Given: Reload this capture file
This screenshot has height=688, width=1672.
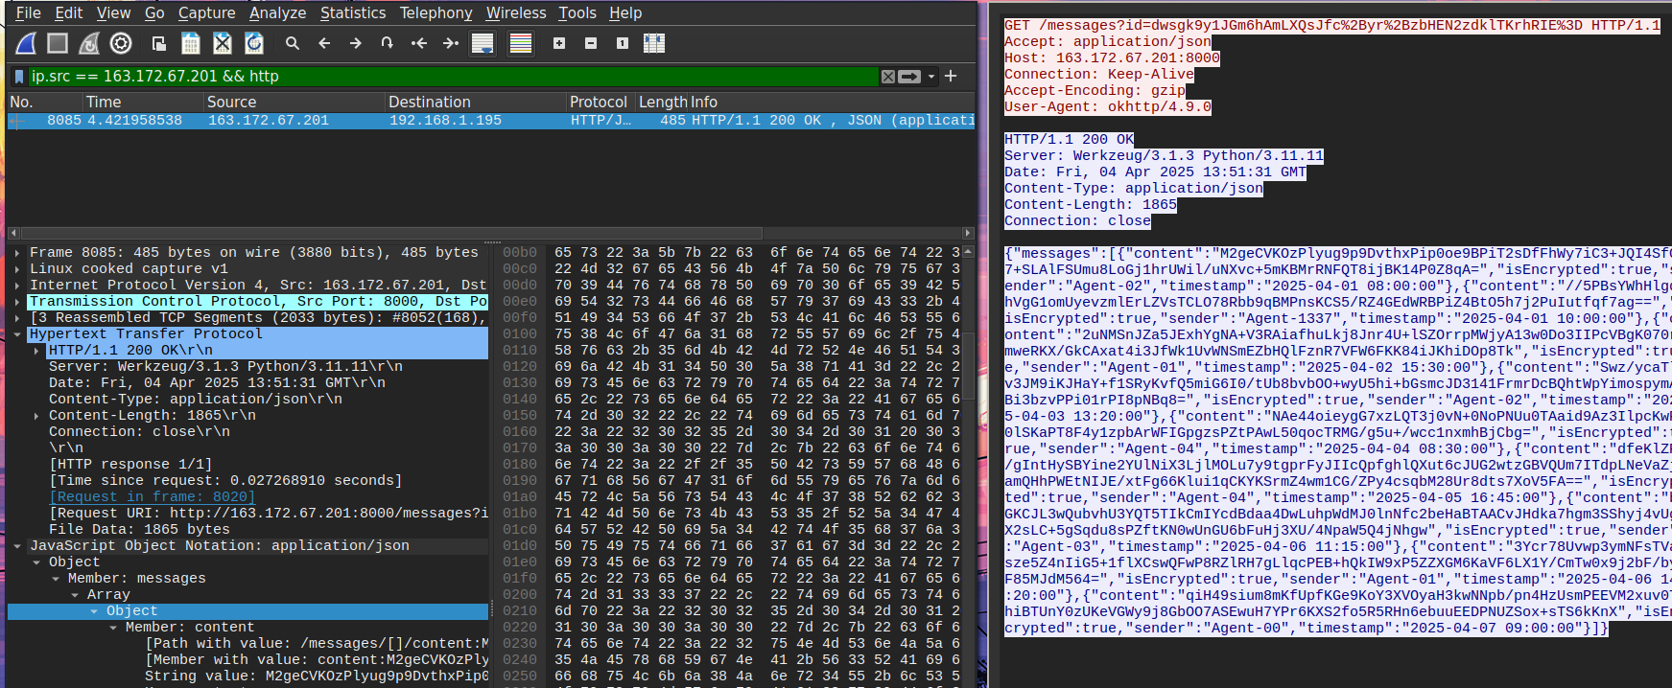Looking at the screenshot, I should point(254,43).
